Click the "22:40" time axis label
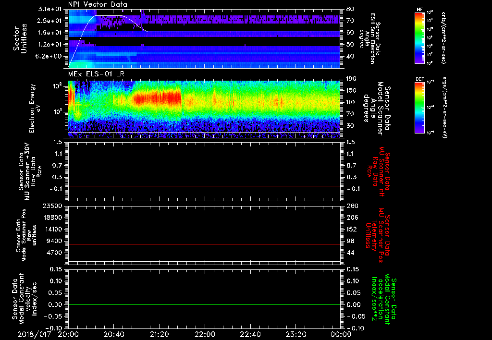This screenshot has height=340, width=492. pyautogui.click(x=250, y=334)
